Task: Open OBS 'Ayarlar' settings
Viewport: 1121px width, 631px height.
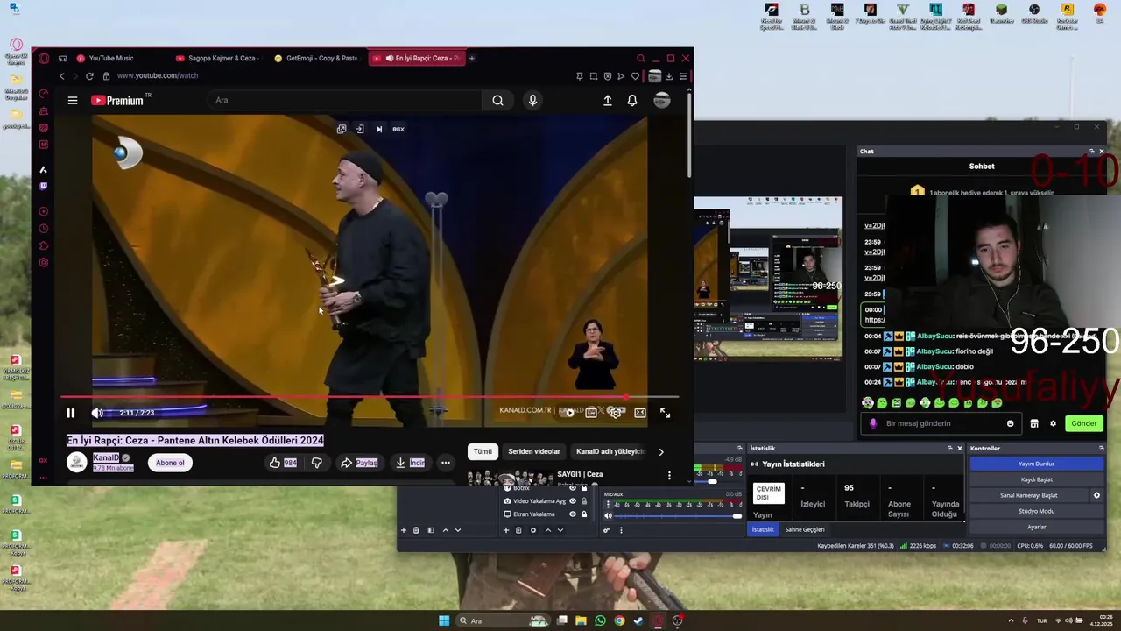Action: 1036,527
